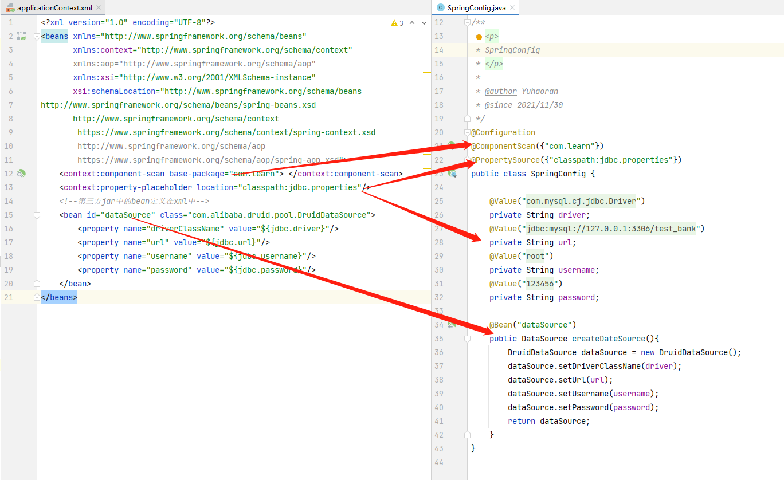Click the fold end marker at </beans> line 21
Screen dimensions: 784x480
[x=37, y=297]
